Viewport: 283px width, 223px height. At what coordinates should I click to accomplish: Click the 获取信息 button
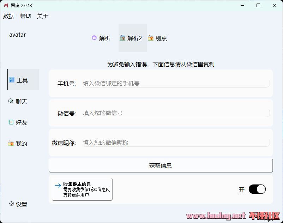coord(161,165)
